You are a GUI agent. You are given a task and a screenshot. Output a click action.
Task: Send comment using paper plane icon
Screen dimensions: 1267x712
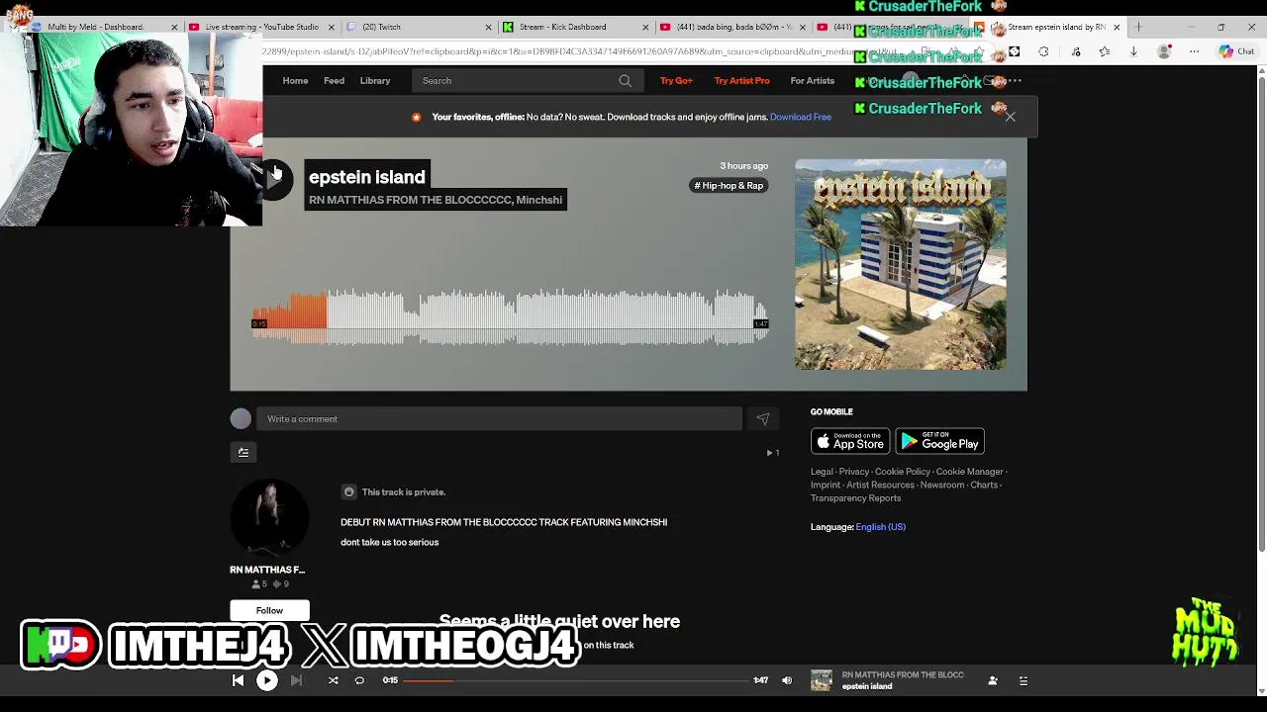pyautogui.click(x=763, y=419)
